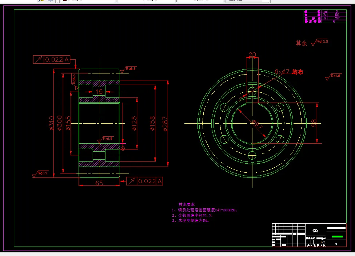This screenshot has height=256, width=355.
Task: Select the 技术要求 heading text
Action: coord(187,204)
